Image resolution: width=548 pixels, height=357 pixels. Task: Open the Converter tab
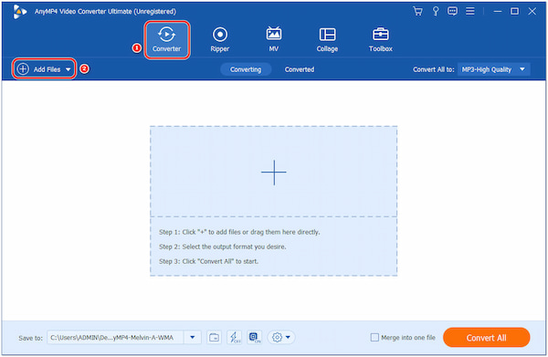[167, 40]
